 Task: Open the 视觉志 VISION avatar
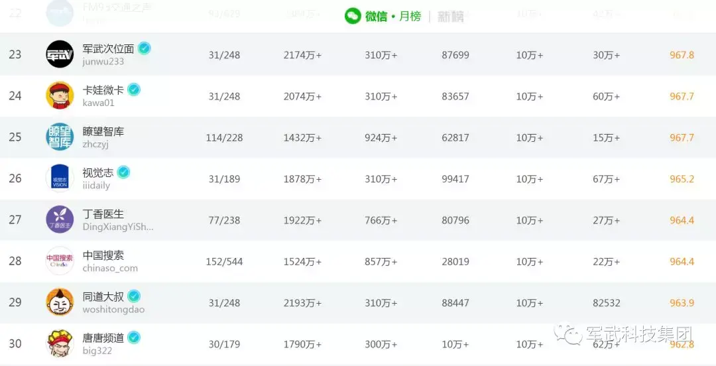pyautogui.click(x=60, y=178)
